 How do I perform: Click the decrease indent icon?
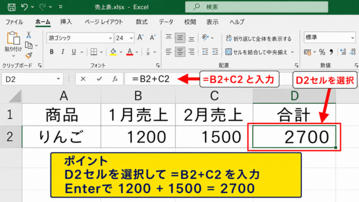(x=205, y=52)
